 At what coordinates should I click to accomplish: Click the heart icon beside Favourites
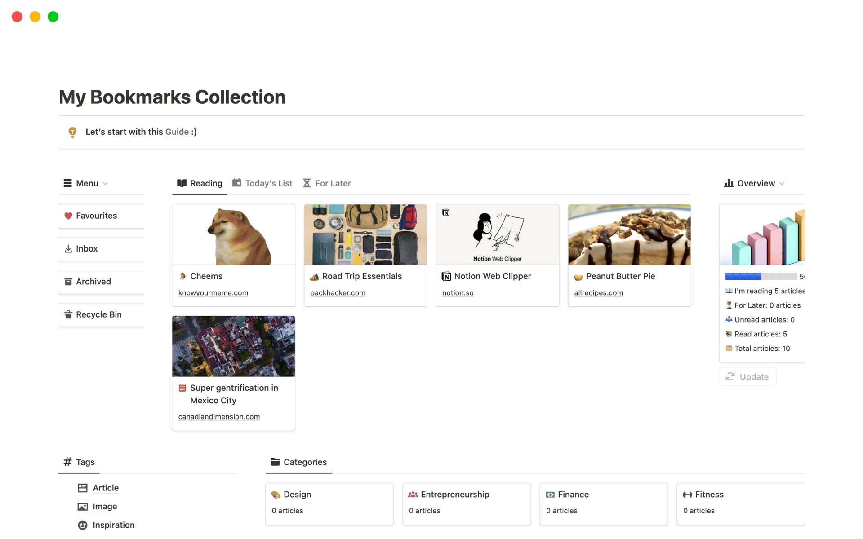tap(68, 216)
